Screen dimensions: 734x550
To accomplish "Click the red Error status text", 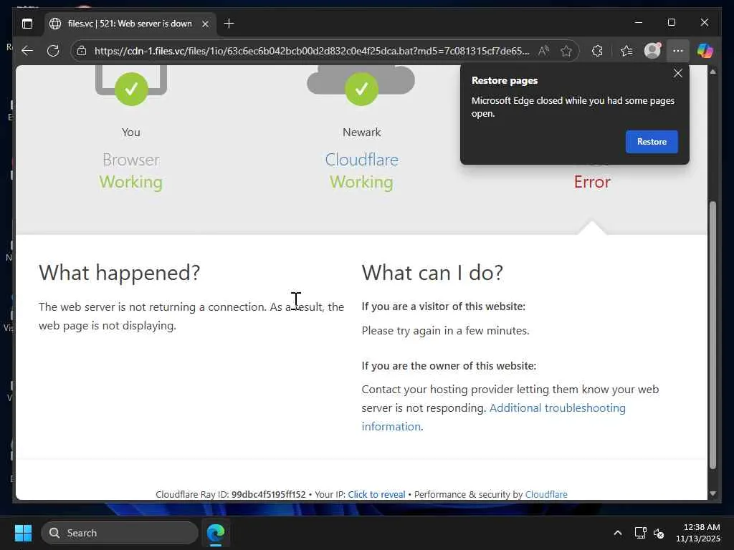I will click(x=592, y=182).
